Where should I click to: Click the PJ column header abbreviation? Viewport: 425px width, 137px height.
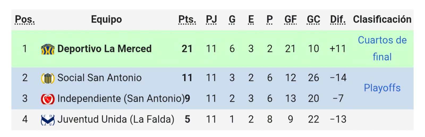(x=211, y=19)
